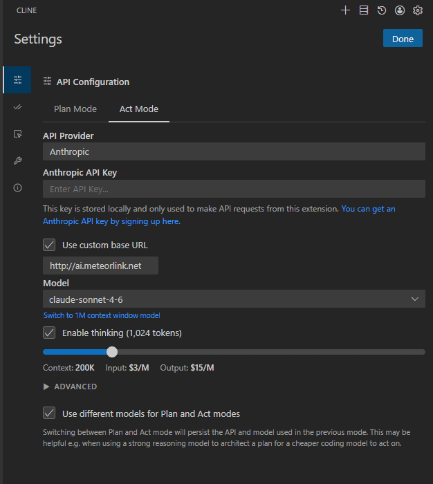
Task: Toggle Enable thinking checkbox
Action: coord(49,333)
